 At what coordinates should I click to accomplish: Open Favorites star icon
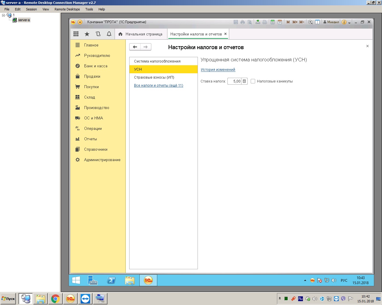[87, 34]
